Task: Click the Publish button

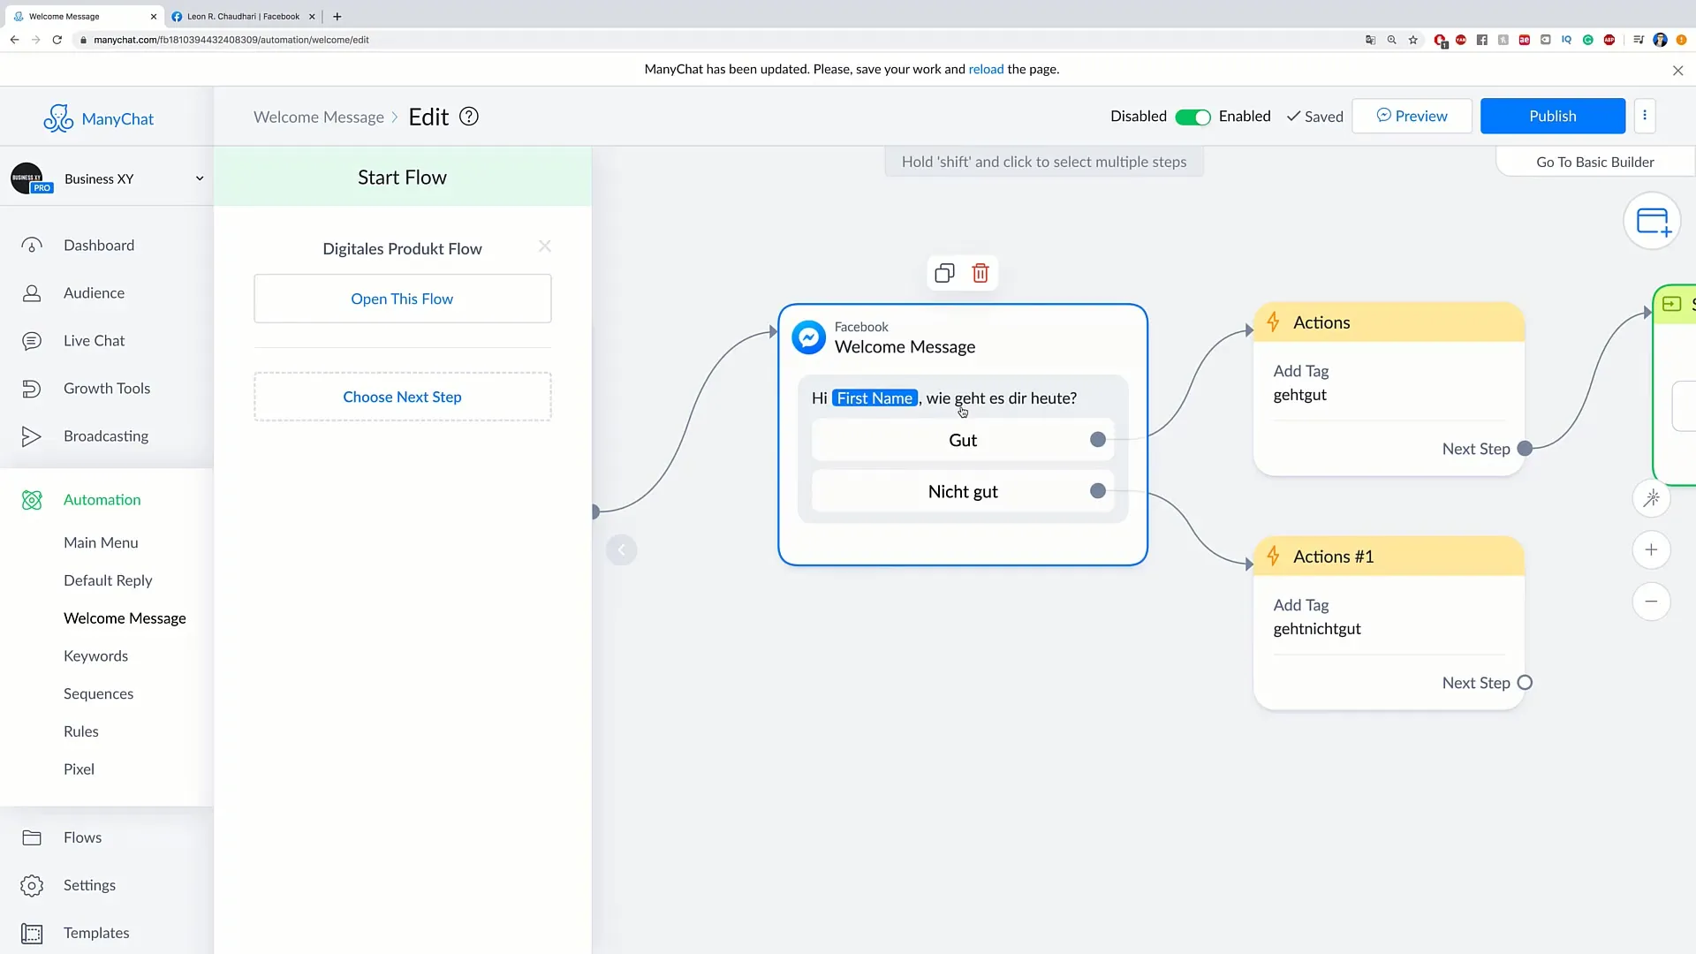Action: (x=1553, y=116)
